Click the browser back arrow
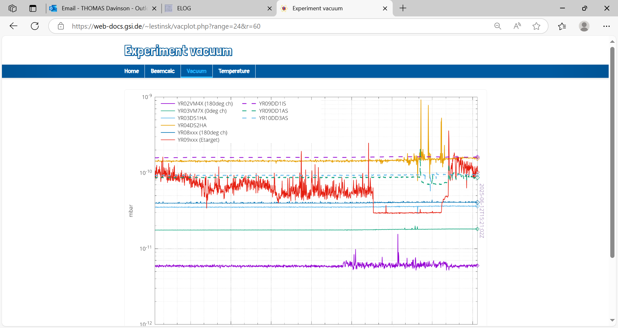The image size is (618, 328). tap(14, 26)
